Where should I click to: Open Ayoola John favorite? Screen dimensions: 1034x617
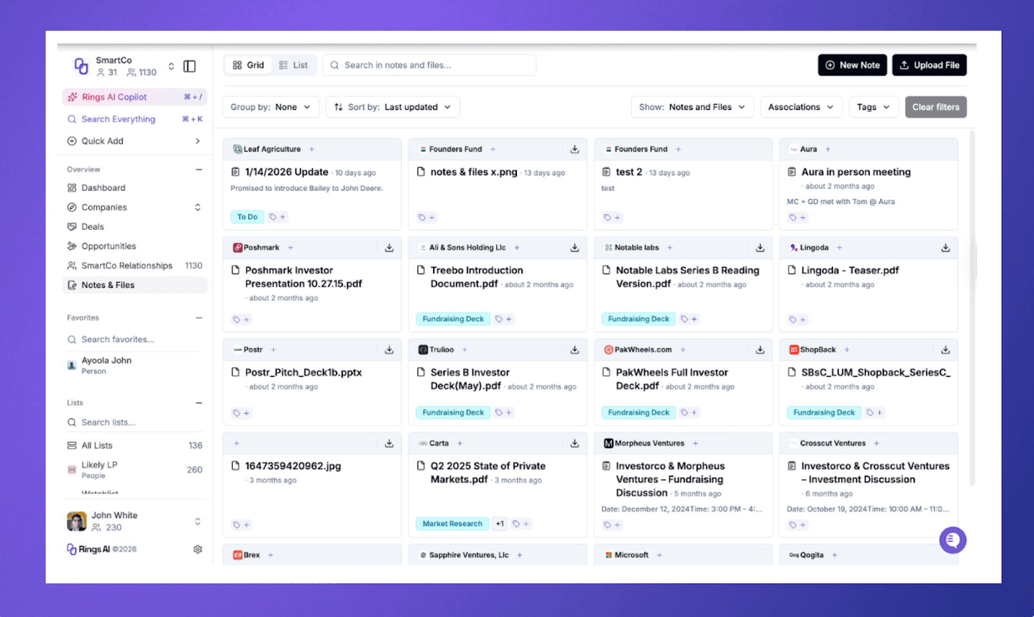(134, 365)
